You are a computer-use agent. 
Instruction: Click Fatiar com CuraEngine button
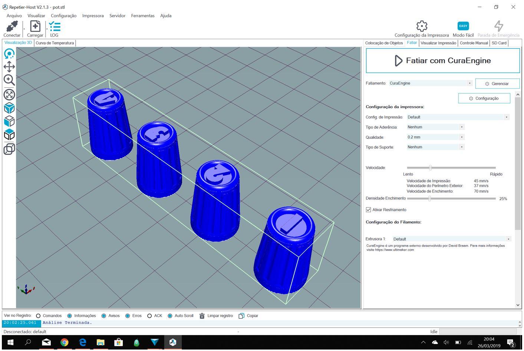tap(443, 61)
